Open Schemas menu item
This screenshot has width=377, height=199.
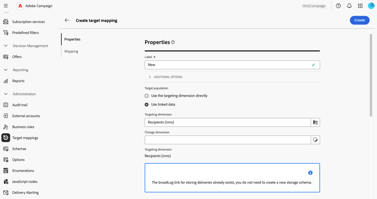(19, 149)
